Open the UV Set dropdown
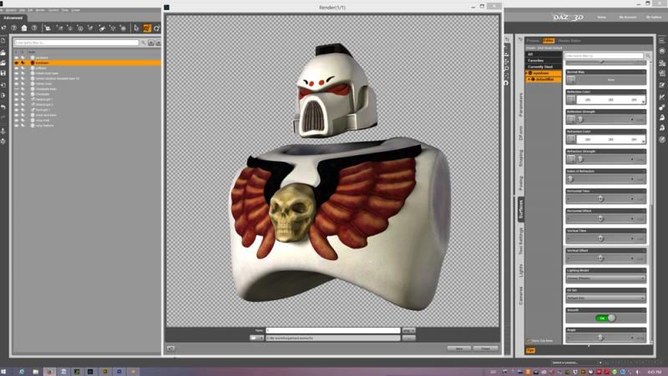668x376 pixels. [605, 298]
